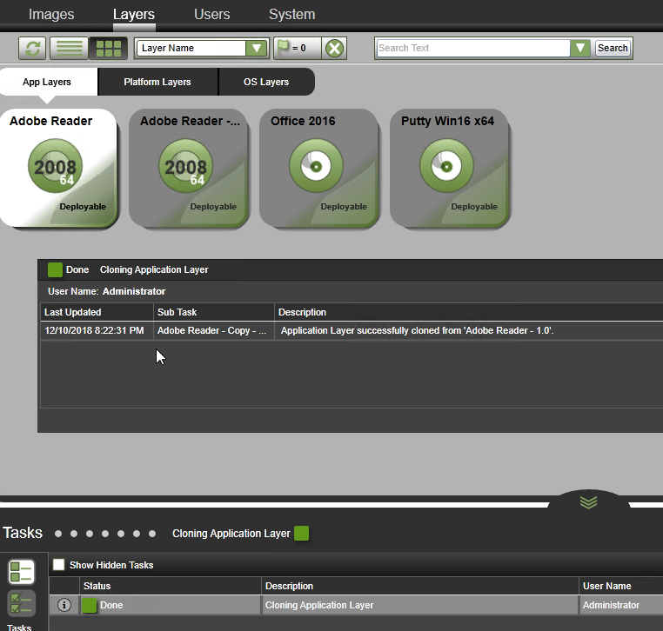Open the Tasks list view icon

[21, 572]
